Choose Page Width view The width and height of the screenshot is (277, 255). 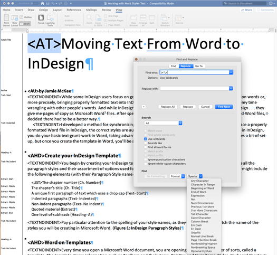[x=112, y=25]
